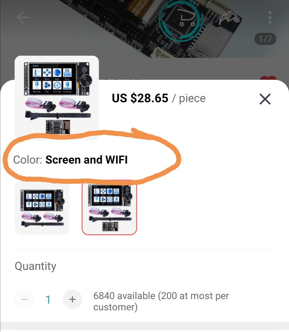This screenshot has width=289, height=332.
Task: Tap the 1/7 image counter badge
Action: coord(265,39)
